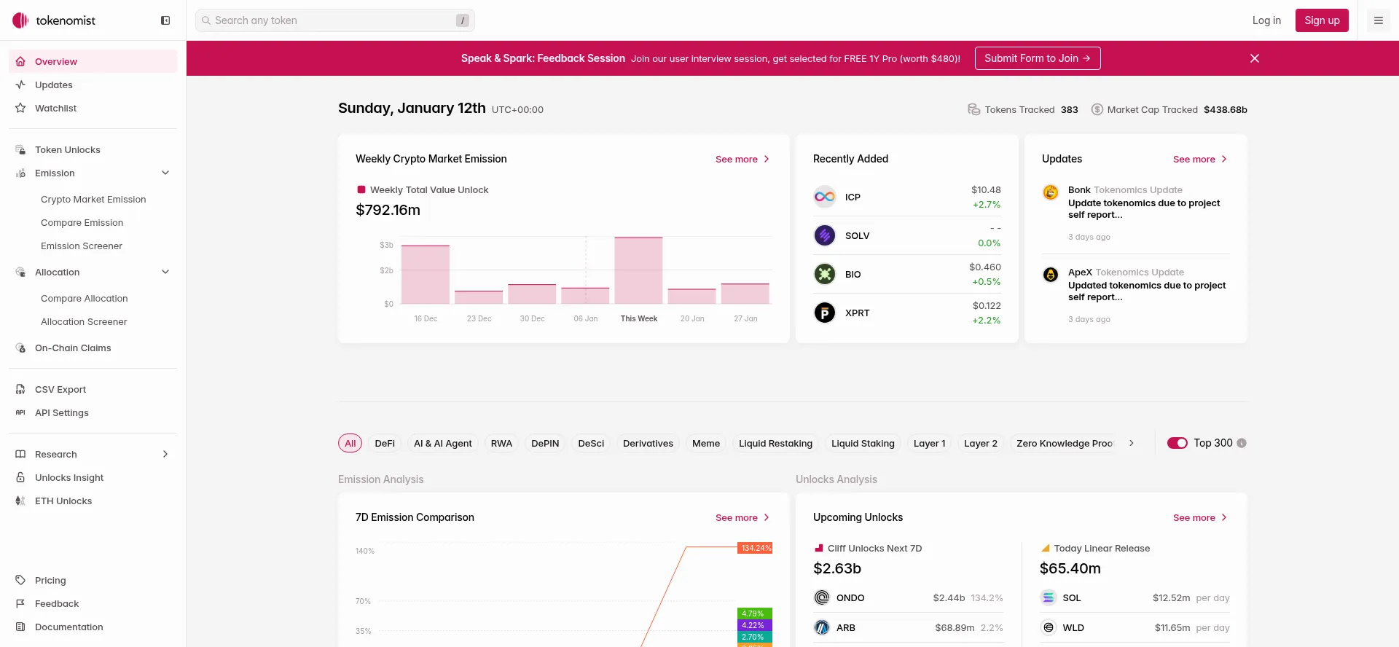Click the Research book icon

click(20, 454)
